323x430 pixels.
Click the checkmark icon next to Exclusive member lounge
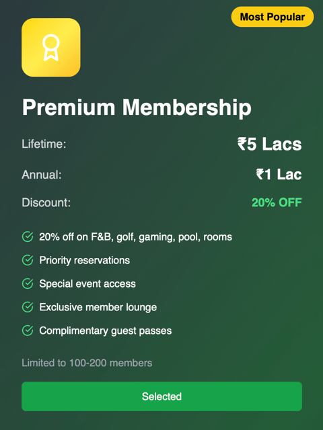click(28, 307)
